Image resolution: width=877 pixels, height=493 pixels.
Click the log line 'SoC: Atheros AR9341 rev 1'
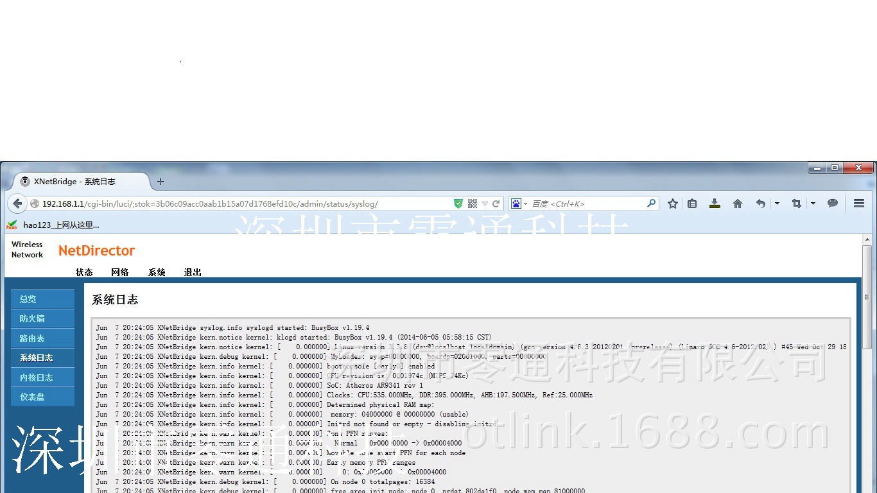coord(375,385)
